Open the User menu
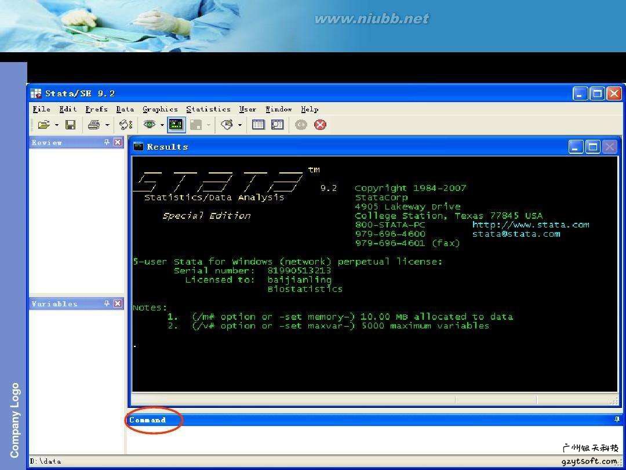The image size is (626, 470). 248,109
